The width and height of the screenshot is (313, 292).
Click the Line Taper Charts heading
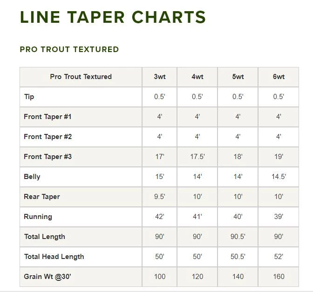[x=113, y=18]
